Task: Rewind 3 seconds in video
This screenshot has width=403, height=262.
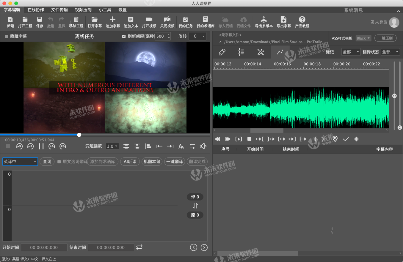Action: [19, 146]
